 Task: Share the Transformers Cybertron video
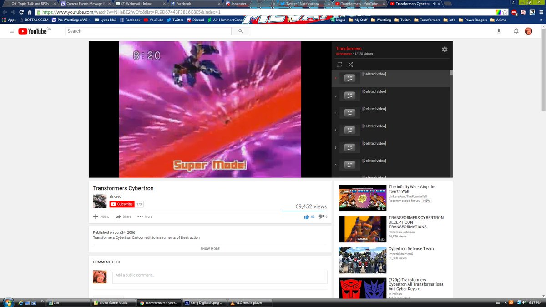(123, 216)
